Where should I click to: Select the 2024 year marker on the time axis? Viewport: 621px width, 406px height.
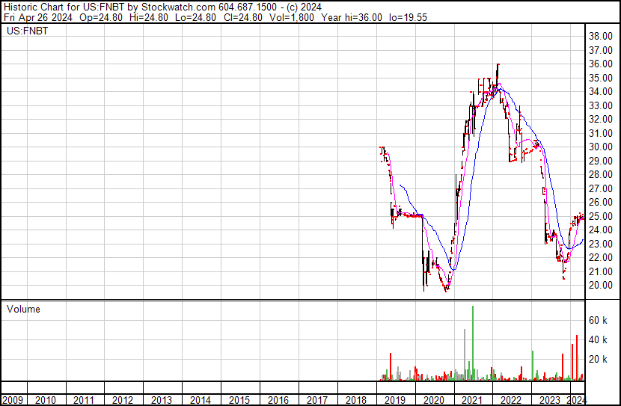[x=575, y=400]
